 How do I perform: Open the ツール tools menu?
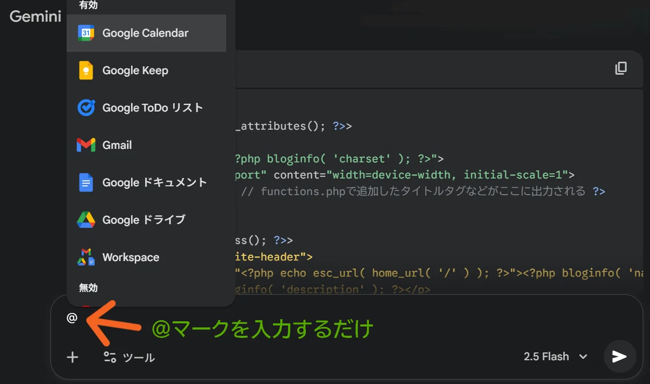point(129,357)
